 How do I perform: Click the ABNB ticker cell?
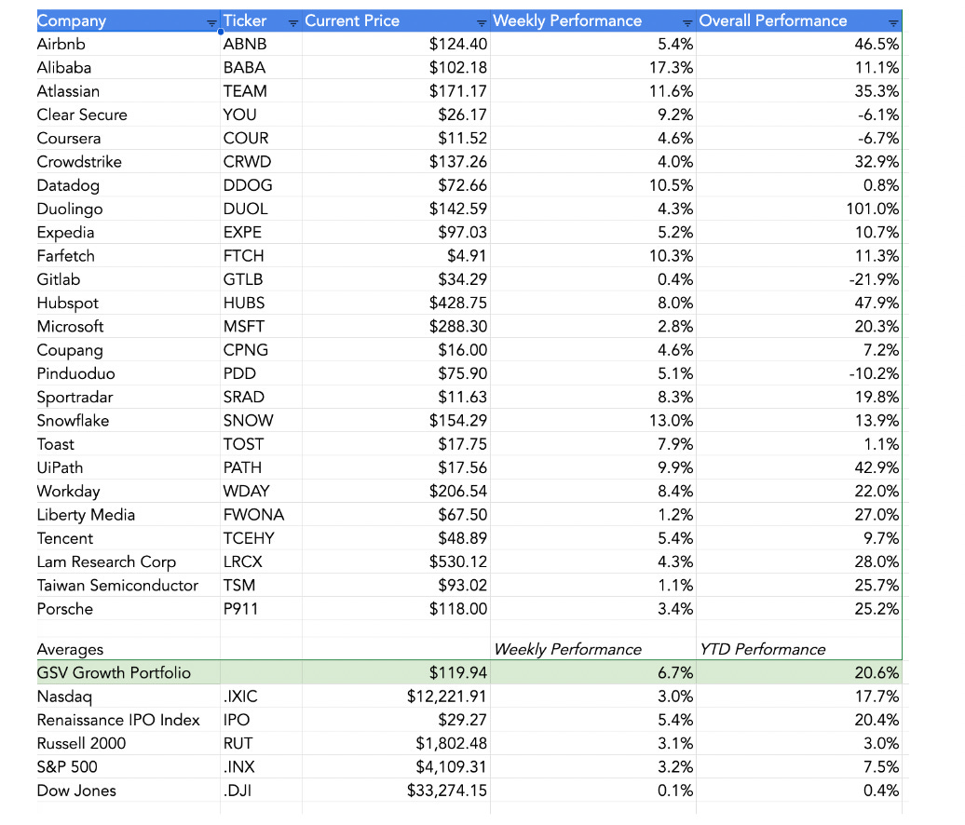[261, 45]
